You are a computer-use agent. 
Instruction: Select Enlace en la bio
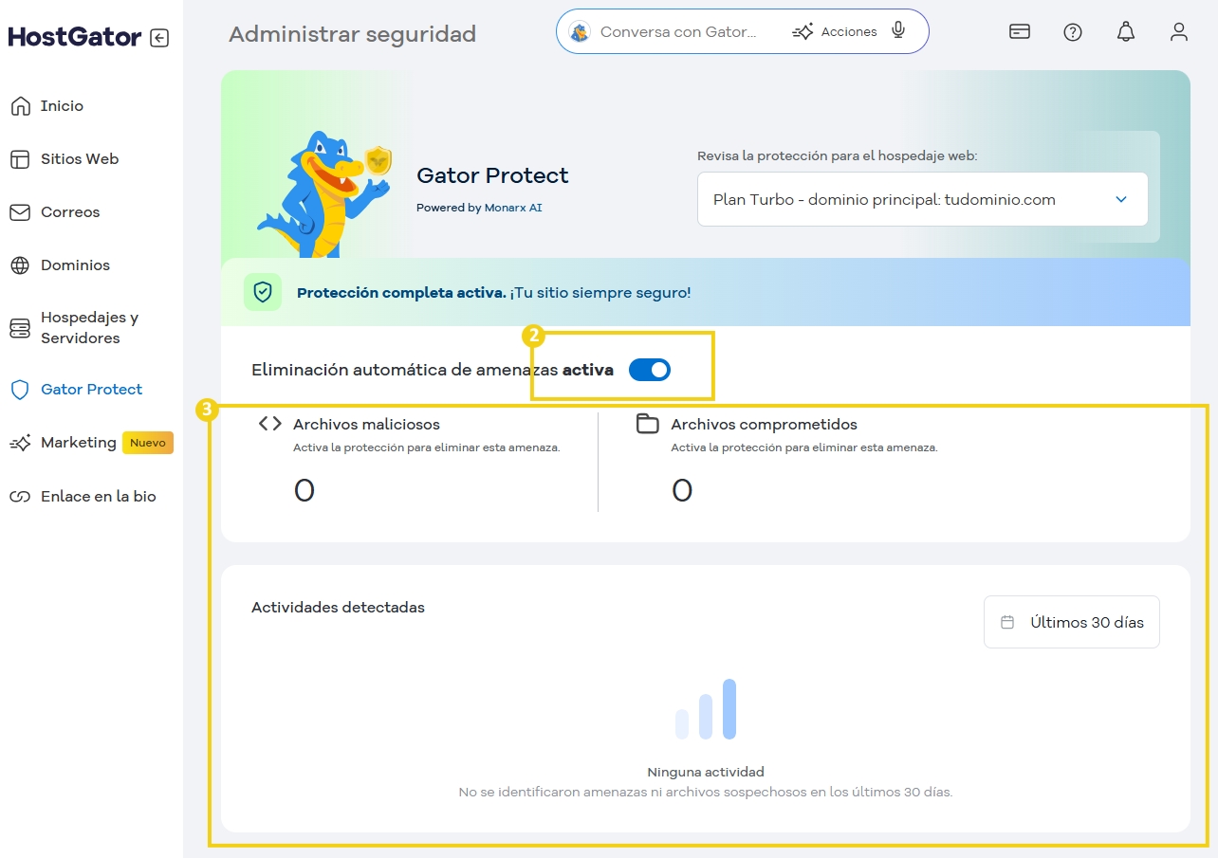pyautogui.click(x=97, y=496)
